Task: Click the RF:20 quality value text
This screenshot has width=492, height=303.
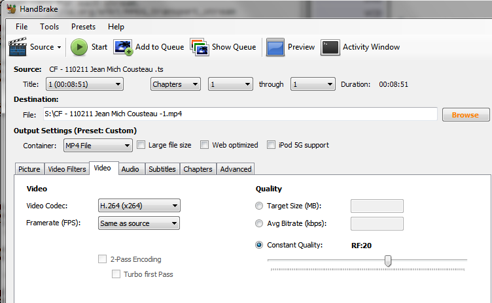Action: pos(361,246)
